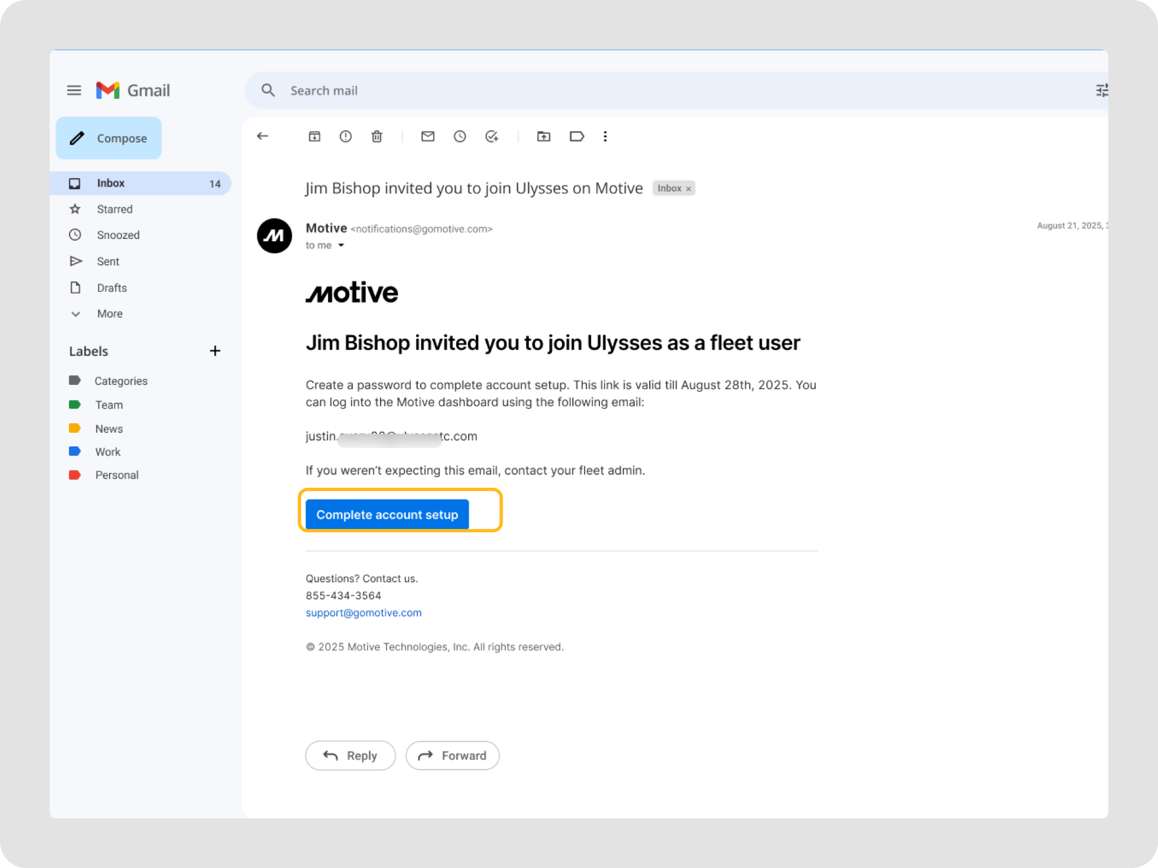The height and width of the screenshot is (868, 1158).
Task: Expand the More section in sidebar
Action: click(x=109, y=314)
